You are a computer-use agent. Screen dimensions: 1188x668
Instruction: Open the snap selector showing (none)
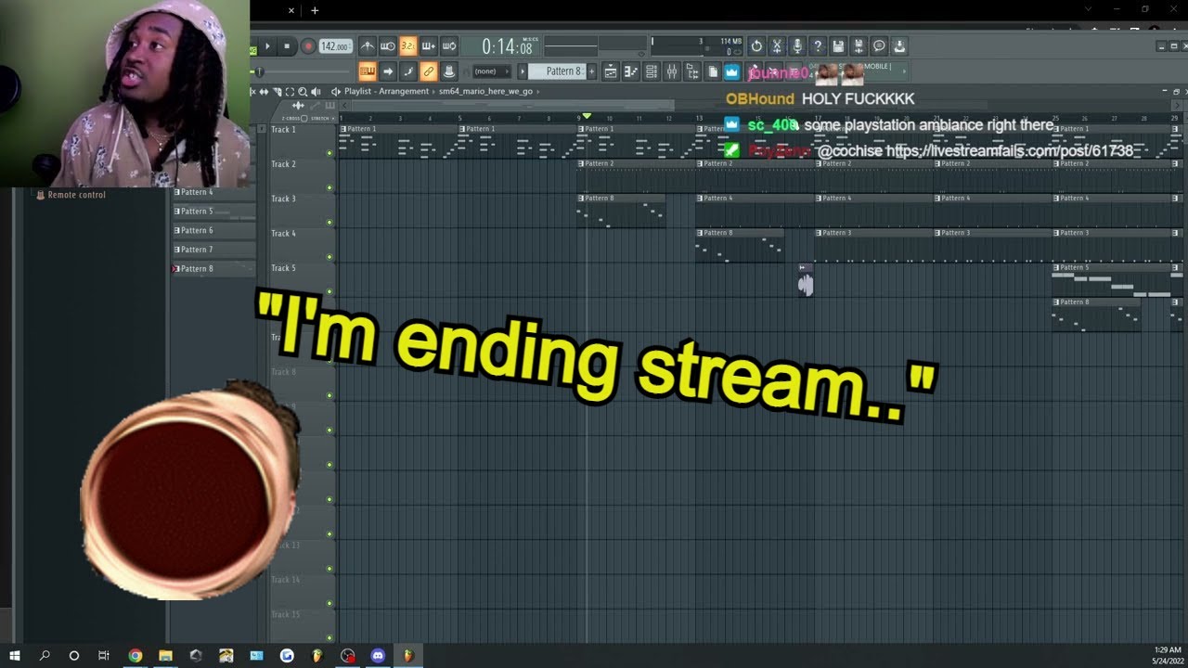click(492, 71)
